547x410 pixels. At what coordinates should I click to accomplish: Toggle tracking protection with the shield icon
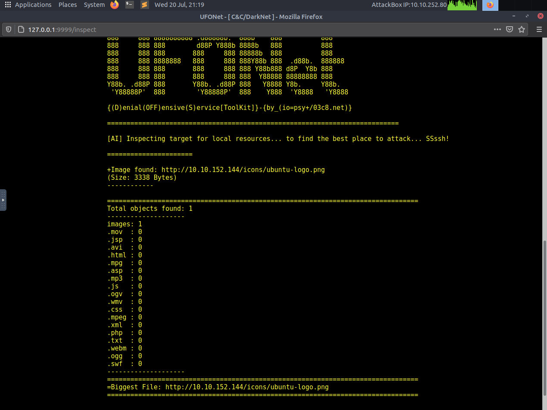click(8, 29)
